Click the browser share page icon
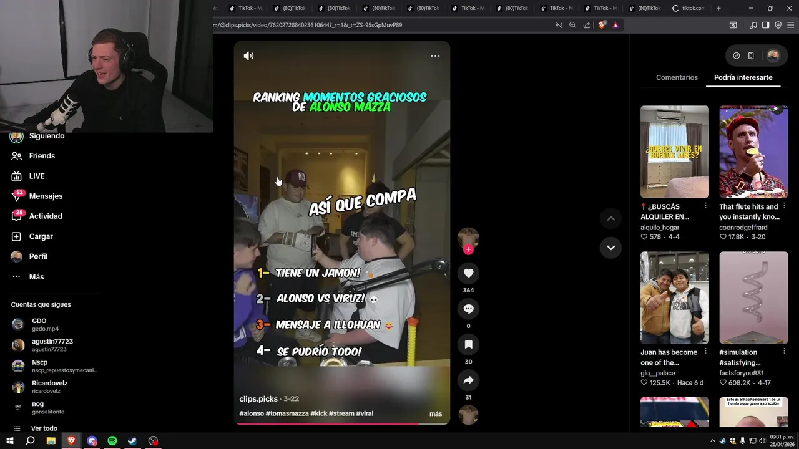The image size is (799, 449). point(587,25)
